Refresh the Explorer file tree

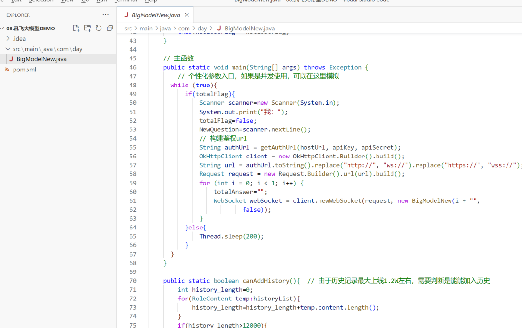(99, 29)
